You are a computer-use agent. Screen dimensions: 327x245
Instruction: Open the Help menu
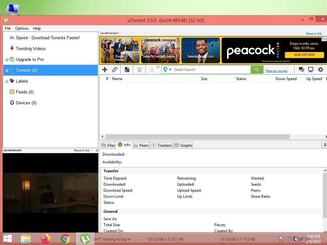point(37,28)
